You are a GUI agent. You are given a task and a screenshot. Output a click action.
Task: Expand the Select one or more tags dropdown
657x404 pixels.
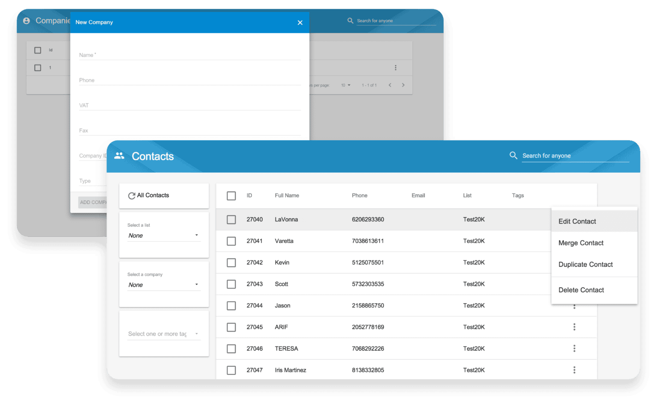pos(164,333)
